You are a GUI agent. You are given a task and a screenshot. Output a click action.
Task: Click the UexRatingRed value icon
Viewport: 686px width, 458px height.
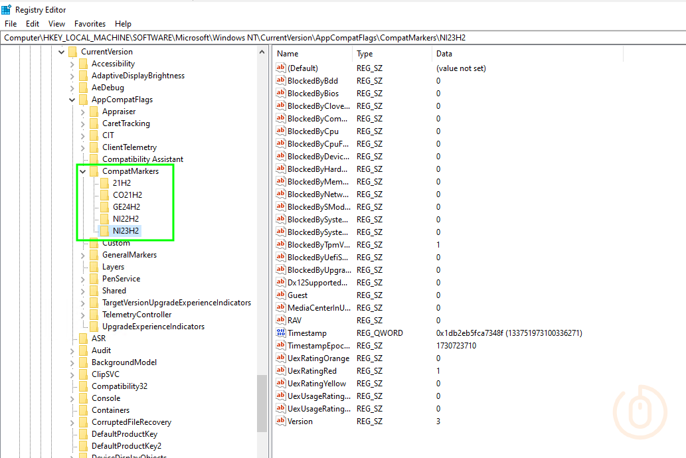coord(281,371)
